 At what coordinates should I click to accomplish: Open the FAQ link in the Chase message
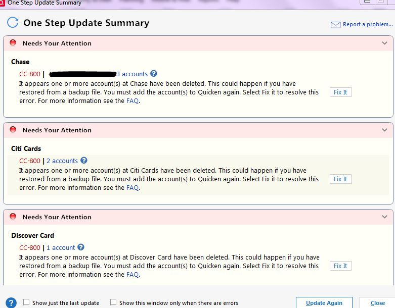133,101
